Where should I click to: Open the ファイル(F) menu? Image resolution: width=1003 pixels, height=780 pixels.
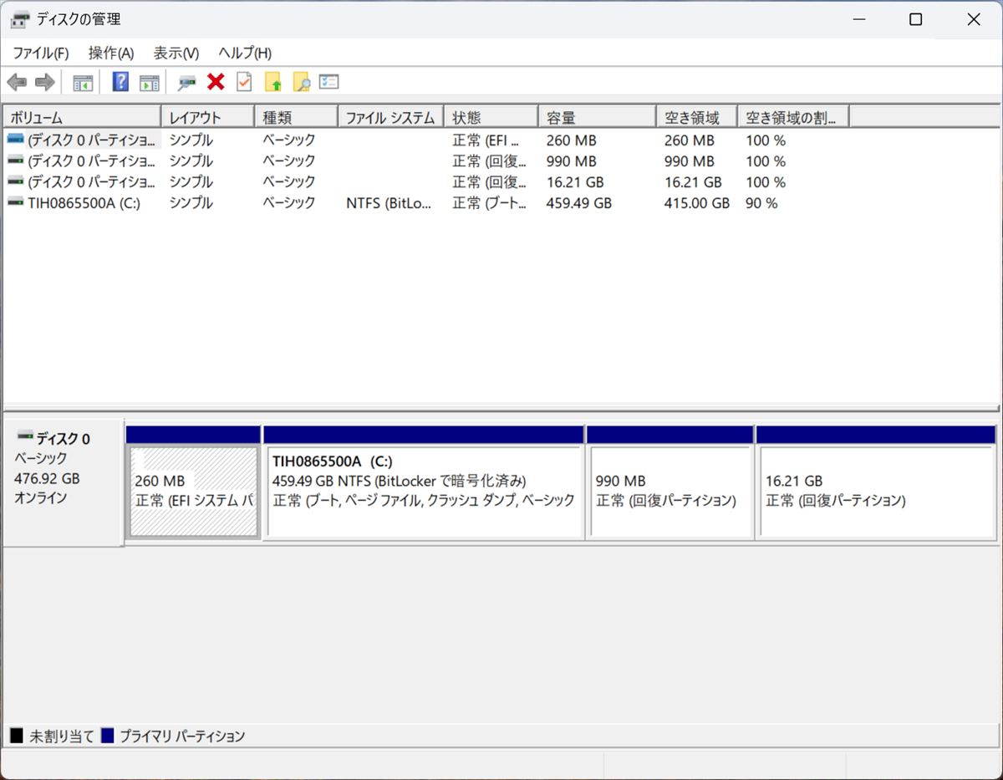(x=40, y=53)
